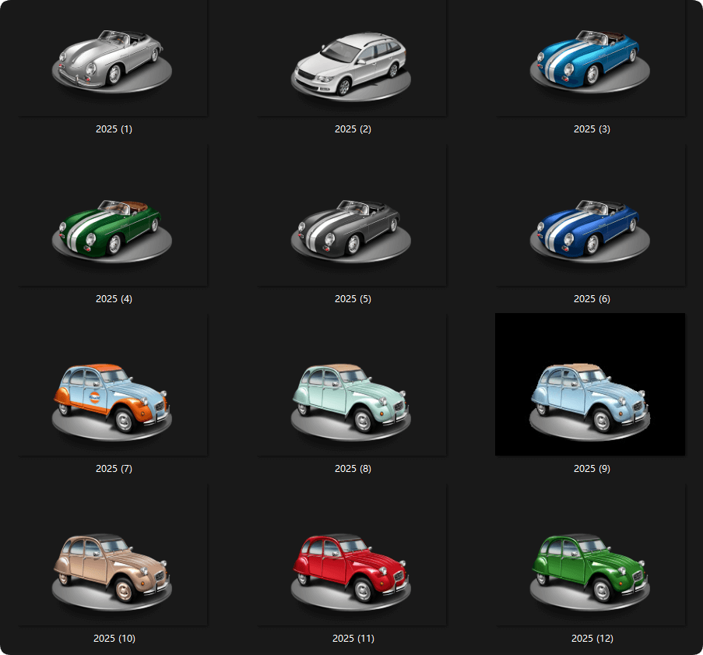The width and height of the screenshot is (703, 655).
Task: Pick the orange and blue Gulf car
Action: click(113, 399)
